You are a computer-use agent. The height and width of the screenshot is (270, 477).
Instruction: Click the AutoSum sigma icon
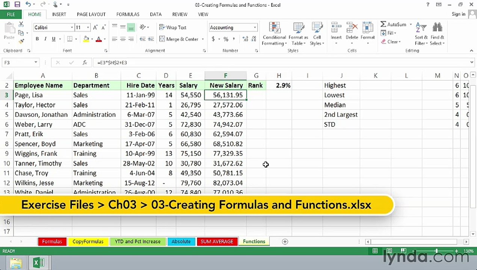(x=383, y=24)
